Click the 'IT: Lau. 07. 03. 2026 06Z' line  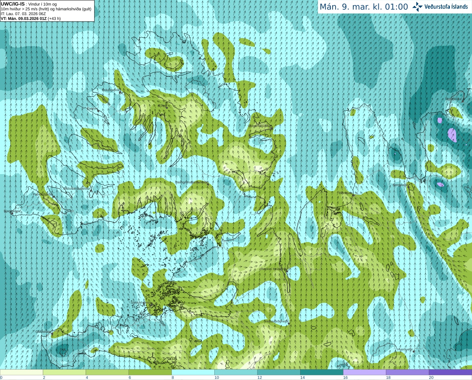point(23,14)
